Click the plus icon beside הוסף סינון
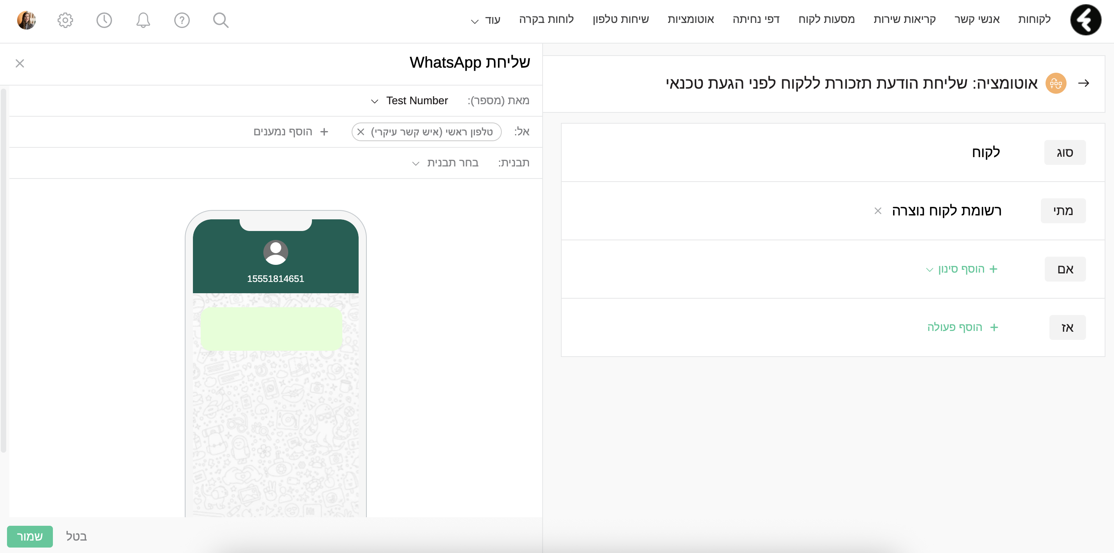 (x=993, y=269)
